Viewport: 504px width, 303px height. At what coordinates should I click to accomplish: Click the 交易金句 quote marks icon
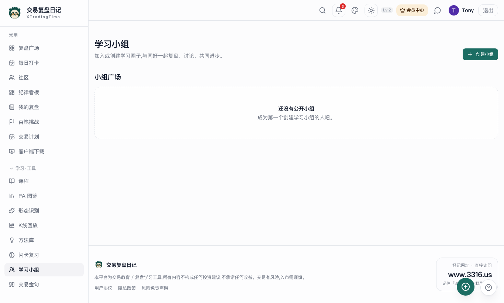(x=12, y=285)
